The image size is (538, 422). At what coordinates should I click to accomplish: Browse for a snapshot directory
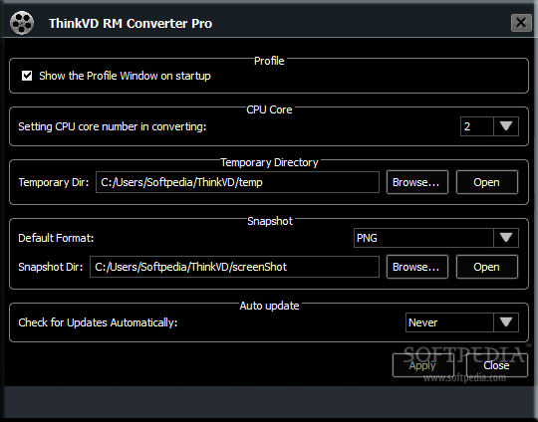(x=417, y=267)
